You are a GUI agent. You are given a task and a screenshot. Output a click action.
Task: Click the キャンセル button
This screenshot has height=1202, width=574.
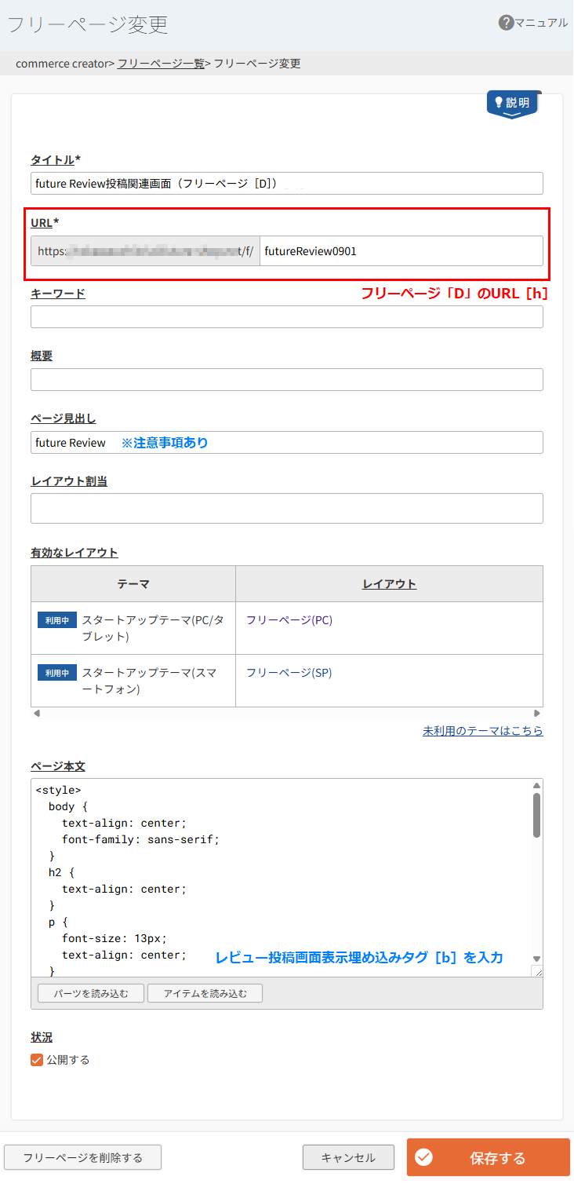coord(348,1156)
